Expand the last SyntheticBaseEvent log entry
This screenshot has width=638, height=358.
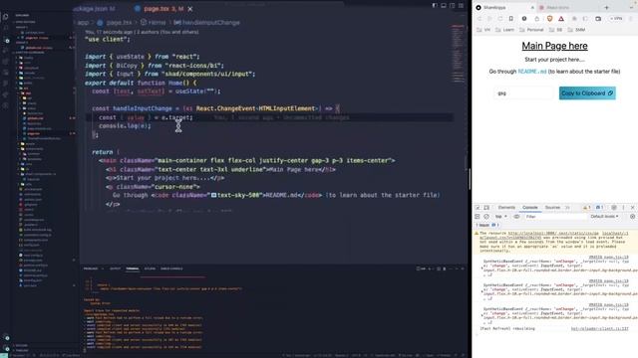[x=482, y=316]
